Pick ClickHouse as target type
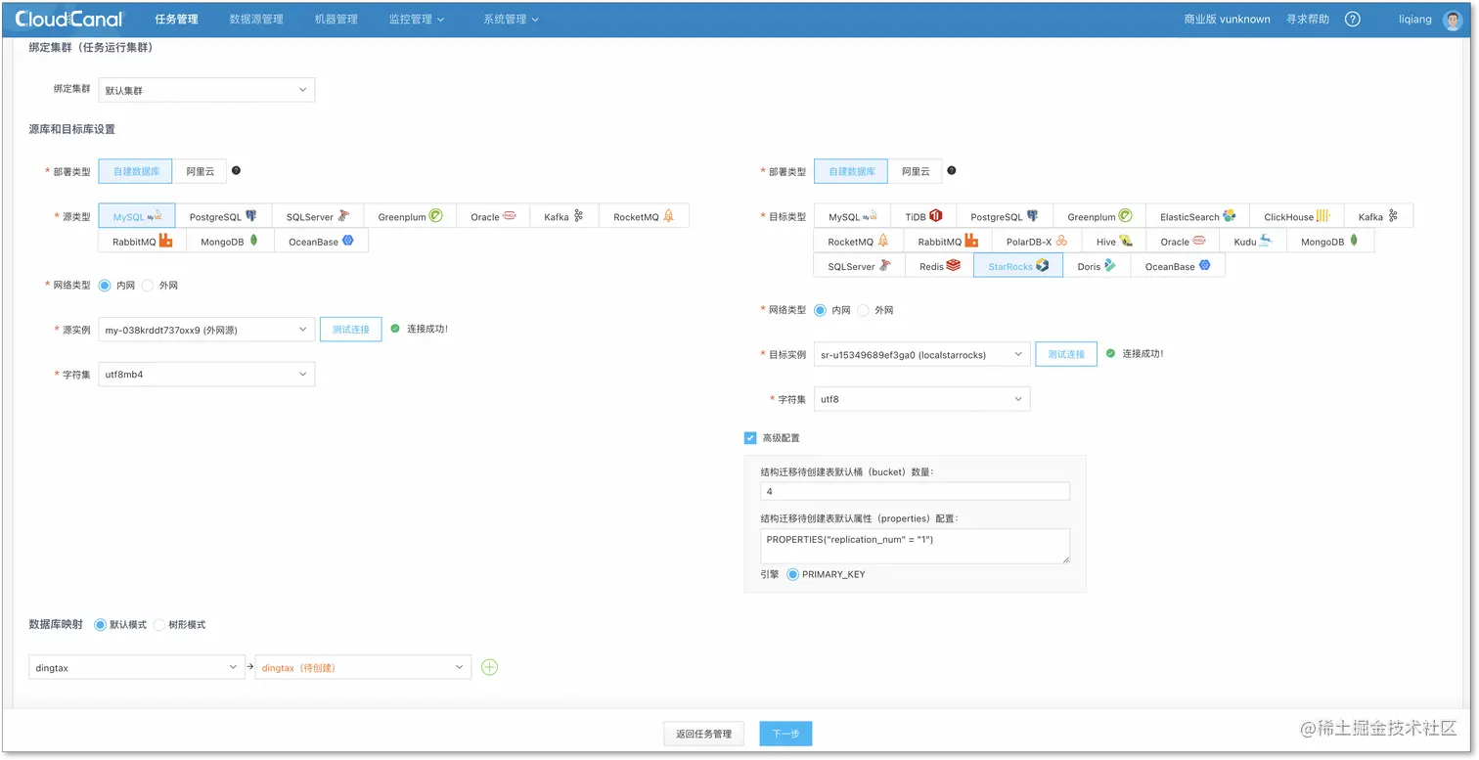Image resolution: width=1479 pixels, height=760 pixels. (1296, 216)
